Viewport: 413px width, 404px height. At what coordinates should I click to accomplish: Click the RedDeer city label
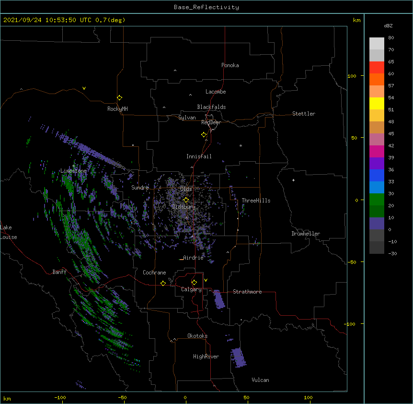[211, 122]
